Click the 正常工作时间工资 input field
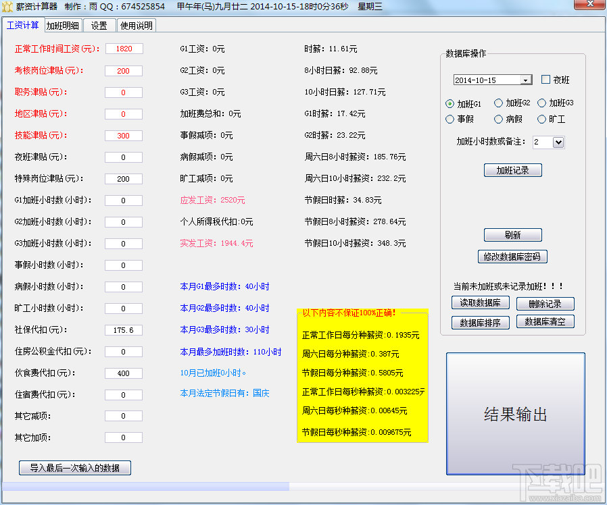607x505 pixels. click(x=124, y=49)
